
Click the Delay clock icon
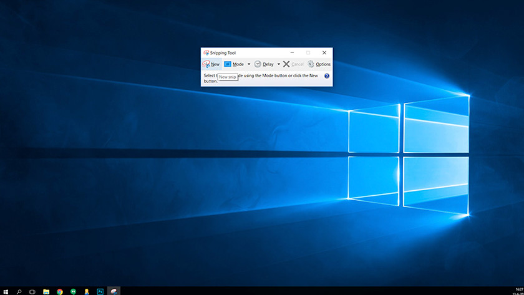click(x=258, y=64)
